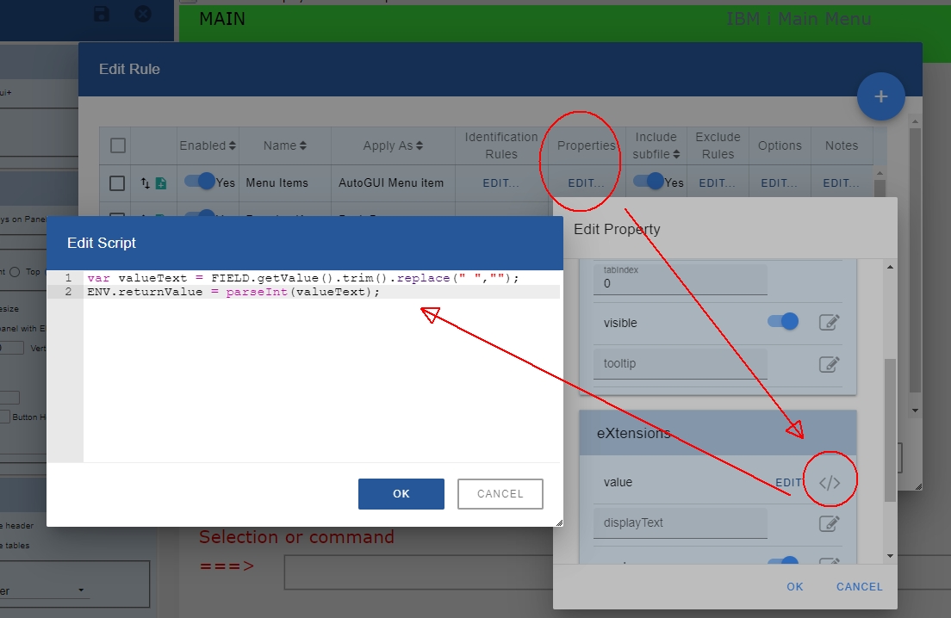Click OK in the Edit Script dialog
951x618 pixels.
(401, 494)
